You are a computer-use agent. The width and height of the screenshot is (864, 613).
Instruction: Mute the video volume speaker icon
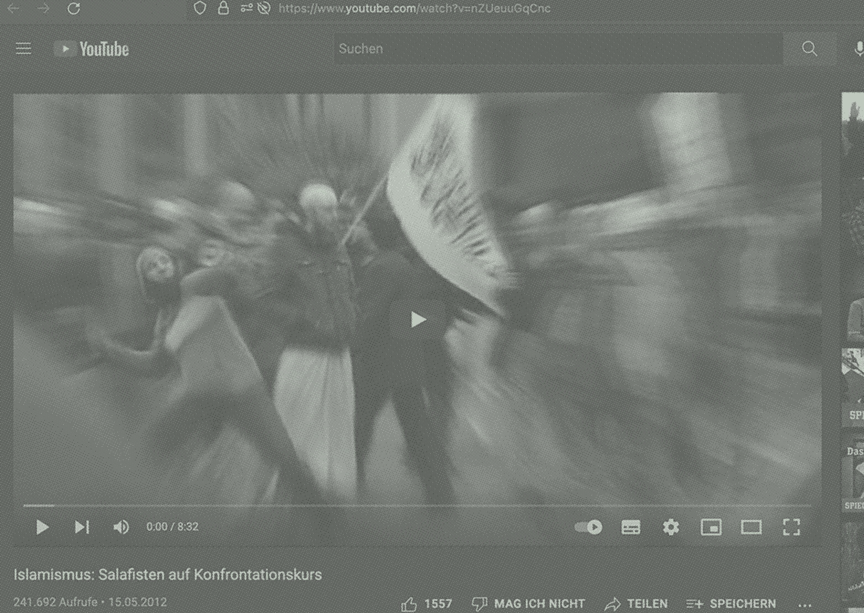pos(121,527)
